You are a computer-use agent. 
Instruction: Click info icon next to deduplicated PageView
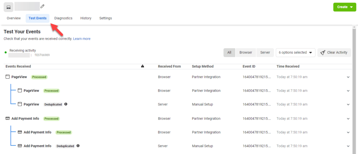(66, 104)
